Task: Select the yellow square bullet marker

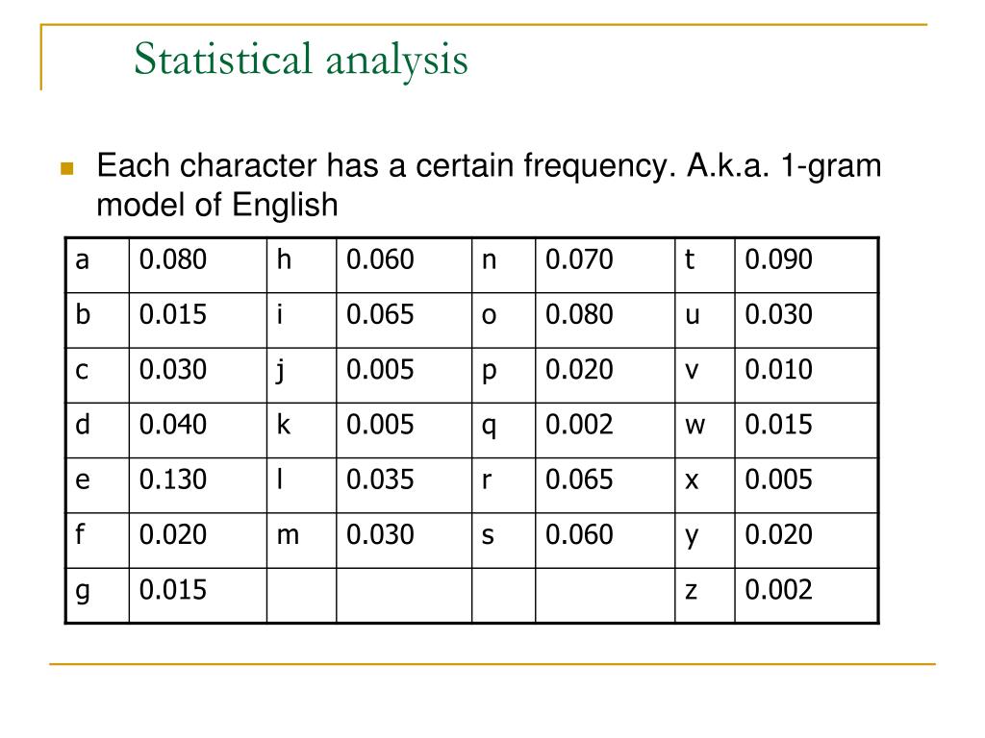Action: [x=67, y=168]
